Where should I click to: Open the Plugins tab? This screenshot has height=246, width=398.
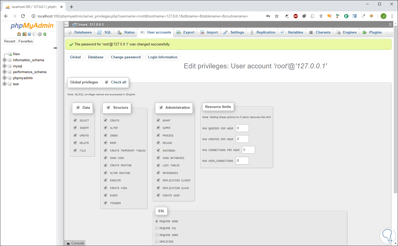pos(372,32)
